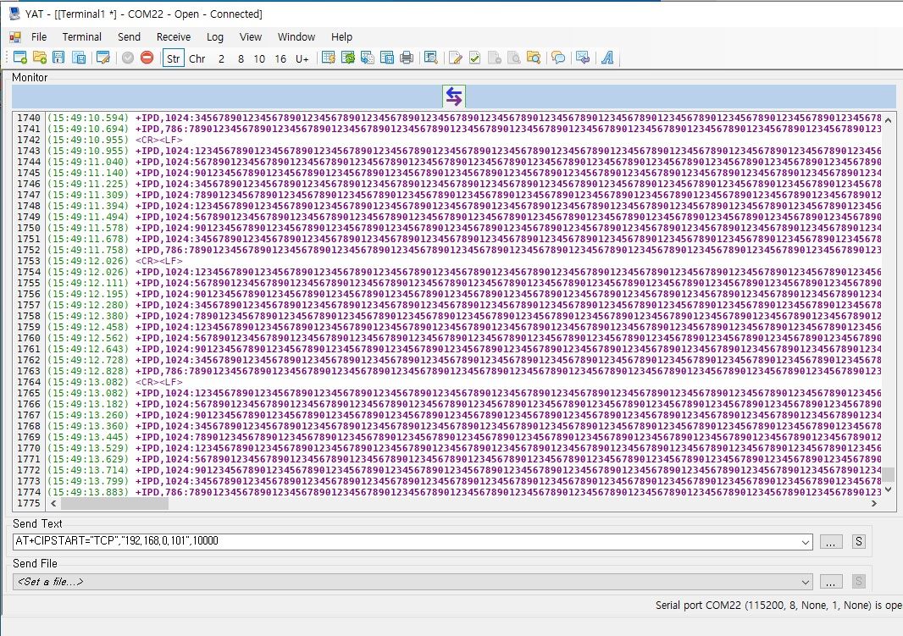903x636 pixels.
Task: Click the Save Monitor to File icon
Action: tap(387, 58)
